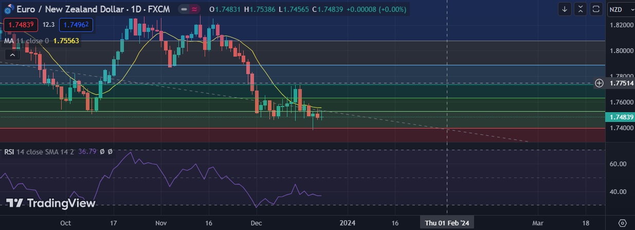
Task: Click the RSI value 36.79
Action: pos(87,152)
